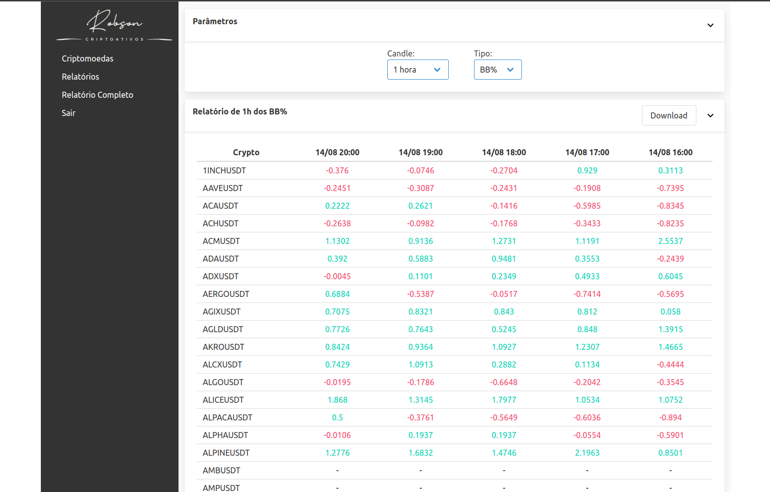Click the 14/08 20:00 column header
The width and height of the screenshot is (770, 492).
click(x=337, y=152)
